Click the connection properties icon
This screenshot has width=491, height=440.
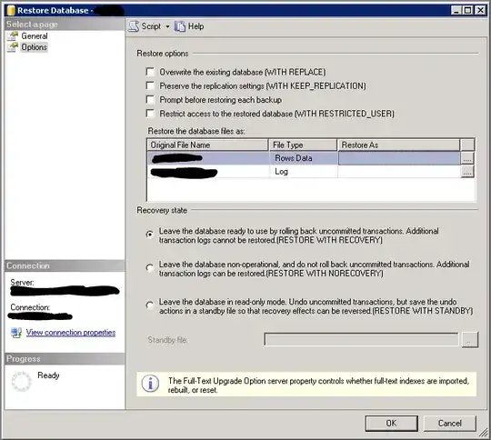(x=16, y=332)
